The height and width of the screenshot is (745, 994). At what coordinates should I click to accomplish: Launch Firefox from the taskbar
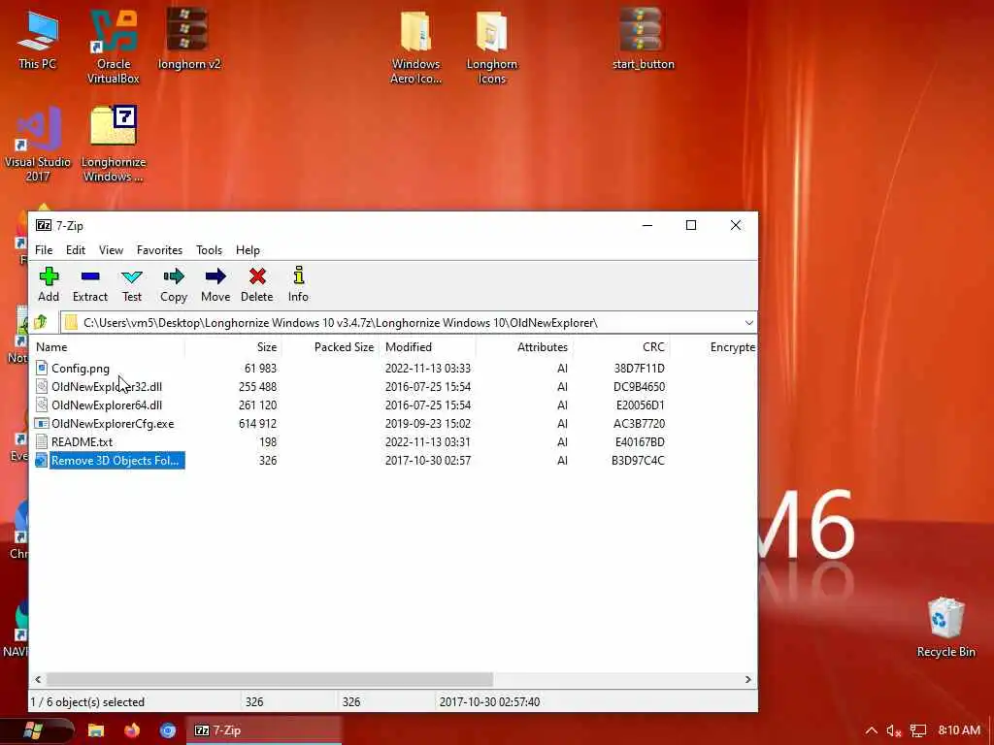tap(132, 730)
